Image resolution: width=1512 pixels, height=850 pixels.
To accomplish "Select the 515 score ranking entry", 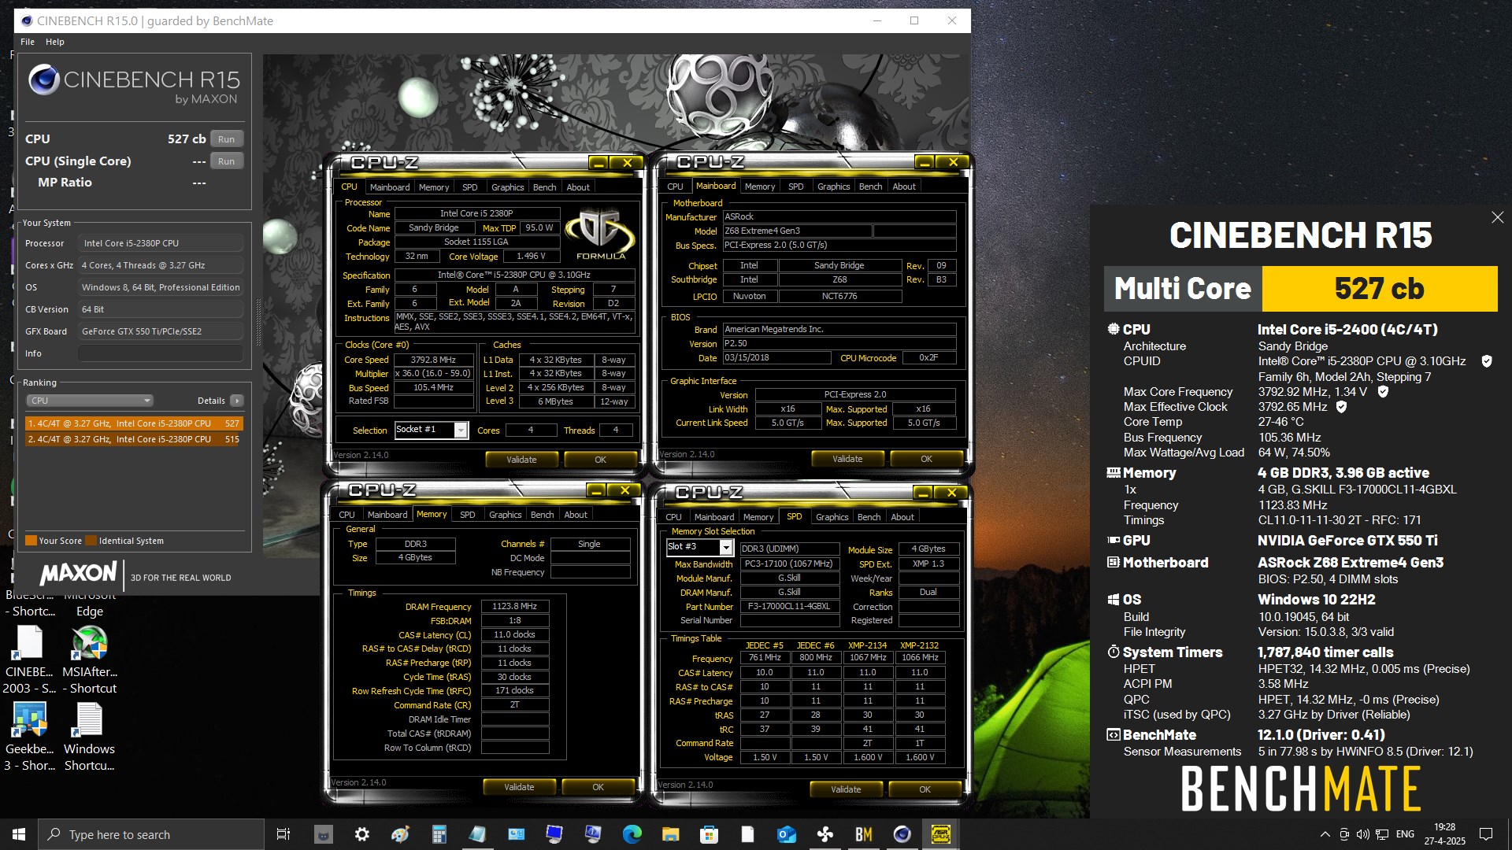I will coord(134,439).
